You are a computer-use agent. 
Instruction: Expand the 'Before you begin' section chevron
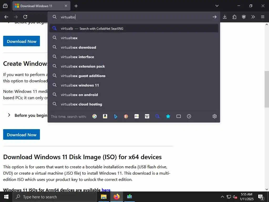click(9, 115)
